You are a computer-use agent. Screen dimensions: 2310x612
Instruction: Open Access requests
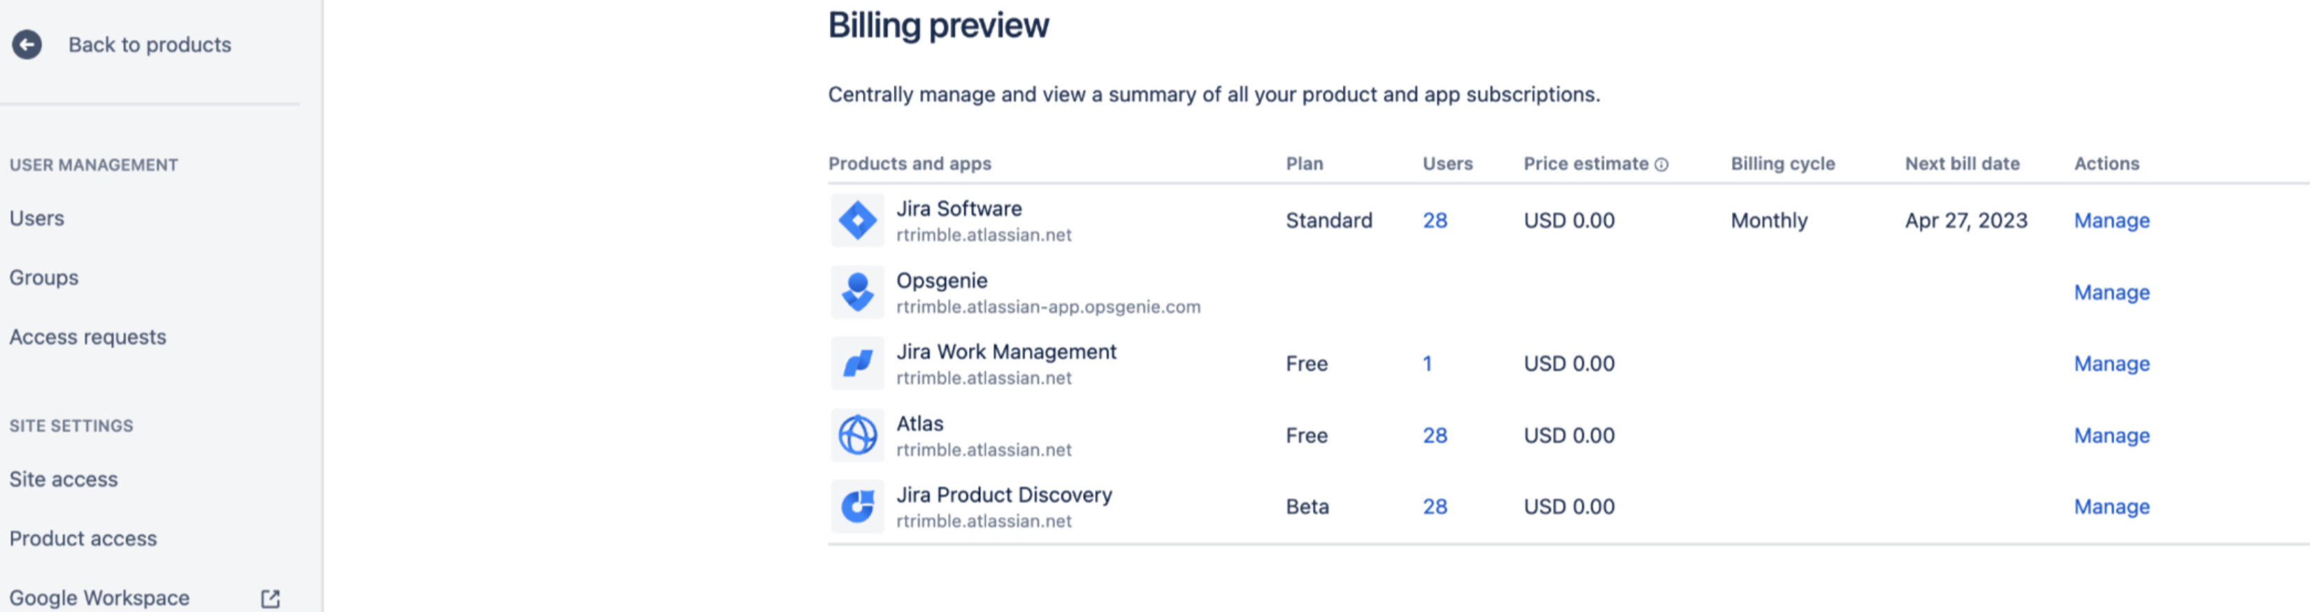click(x=88, y=337)
